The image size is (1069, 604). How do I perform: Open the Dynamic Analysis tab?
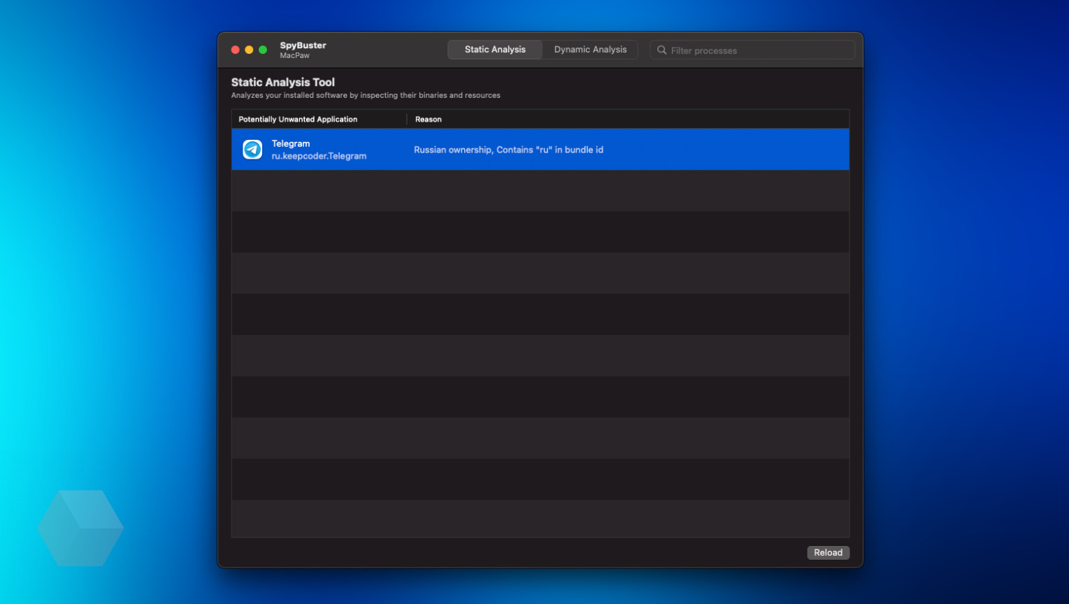click(x=590, y=50)
